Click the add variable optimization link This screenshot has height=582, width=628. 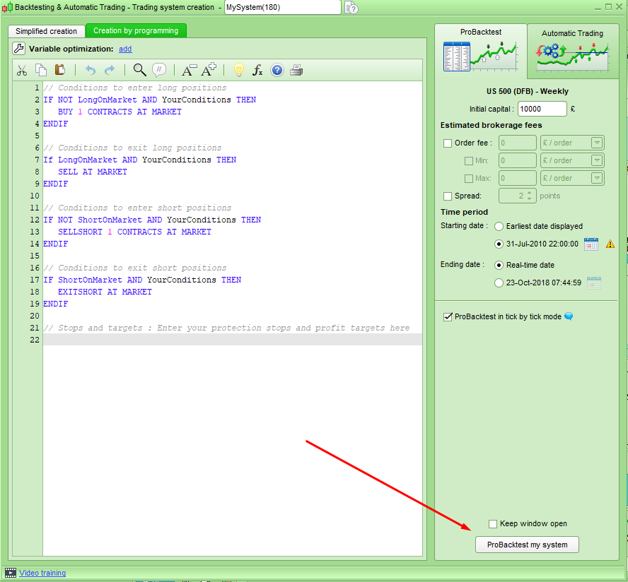click(x=125, y=49)
